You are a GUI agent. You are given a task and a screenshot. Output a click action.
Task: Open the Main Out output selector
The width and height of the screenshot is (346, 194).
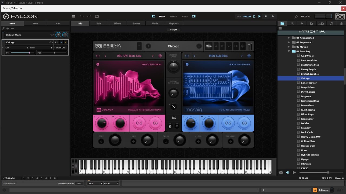[x=61, y=47]
